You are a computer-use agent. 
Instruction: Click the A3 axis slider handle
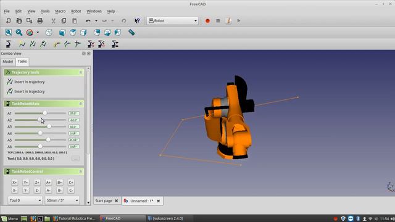pos(49,126)
